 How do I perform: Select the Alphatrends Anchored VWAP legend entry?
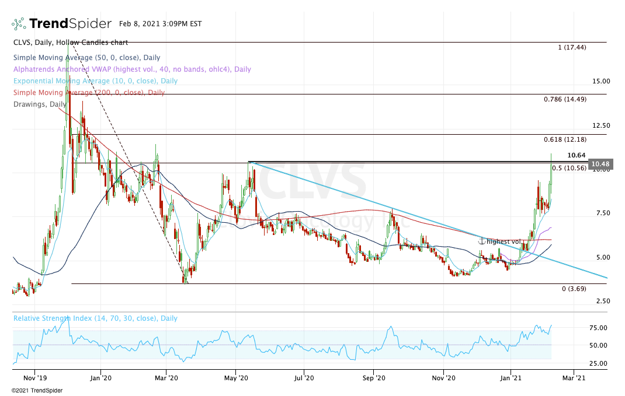[132, 69]
